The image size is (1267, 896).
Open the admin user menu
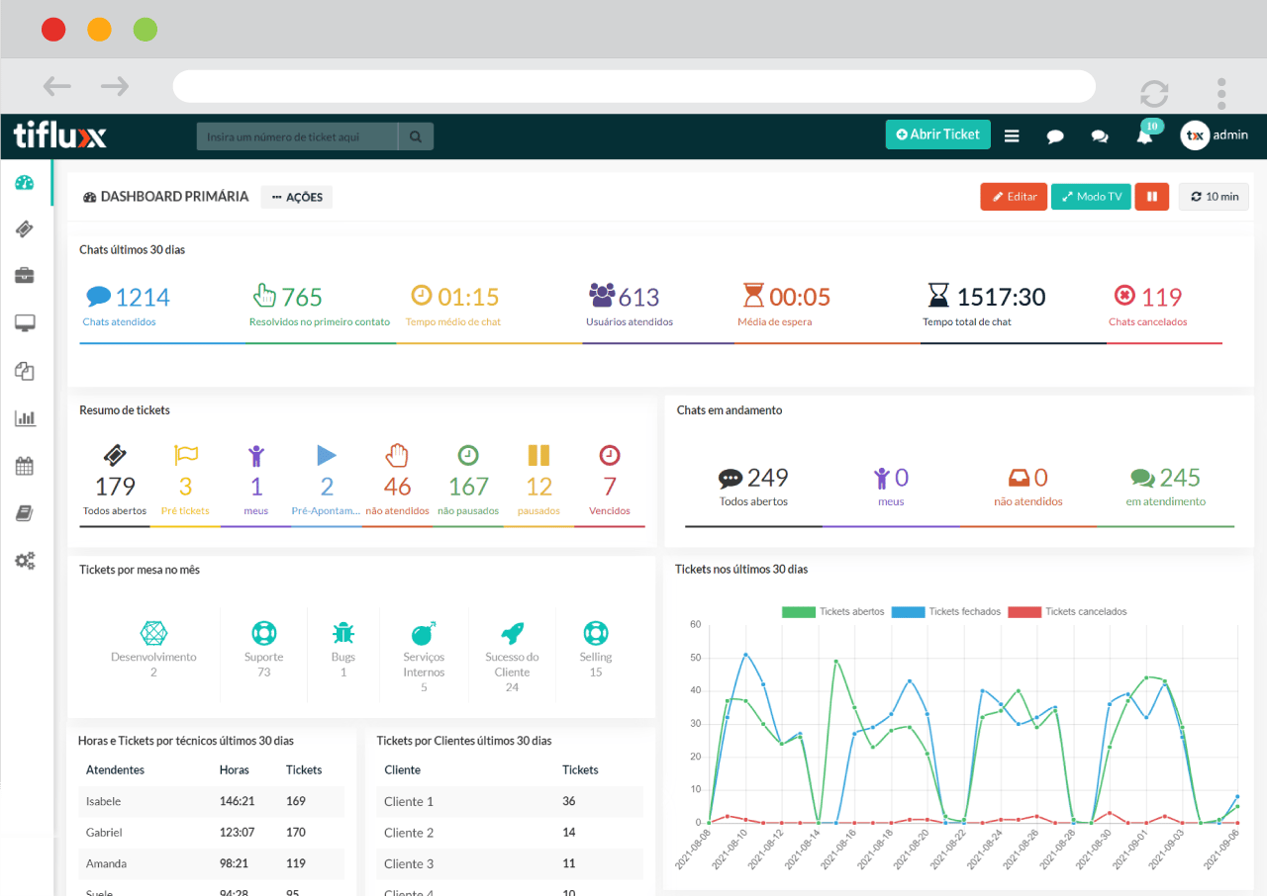pyautogui.click(x=1214, y=135)
